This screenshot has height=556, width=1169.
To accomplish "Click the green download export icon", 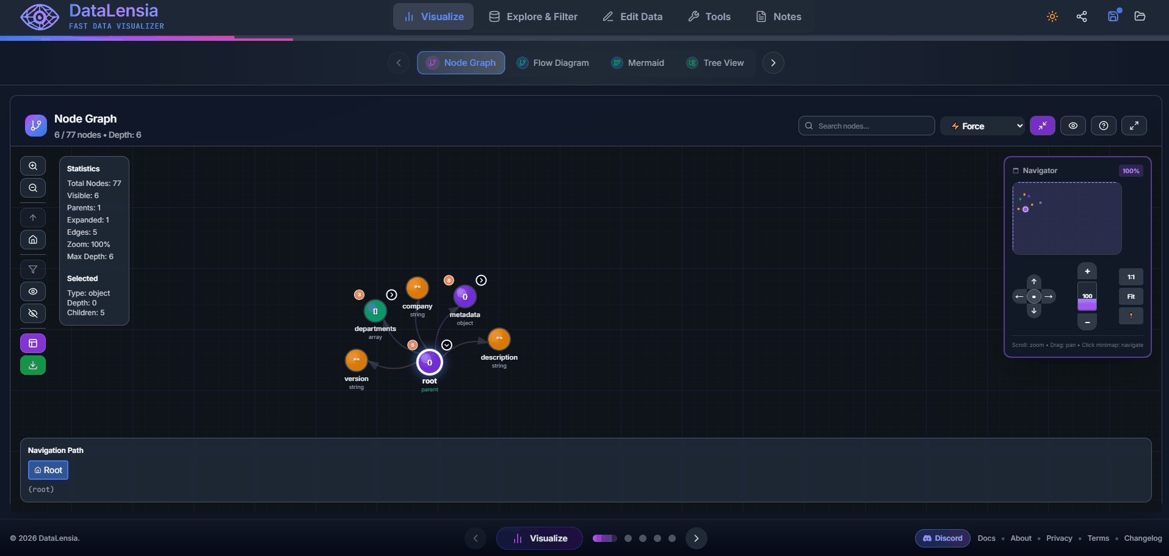I will coord(33,365).
